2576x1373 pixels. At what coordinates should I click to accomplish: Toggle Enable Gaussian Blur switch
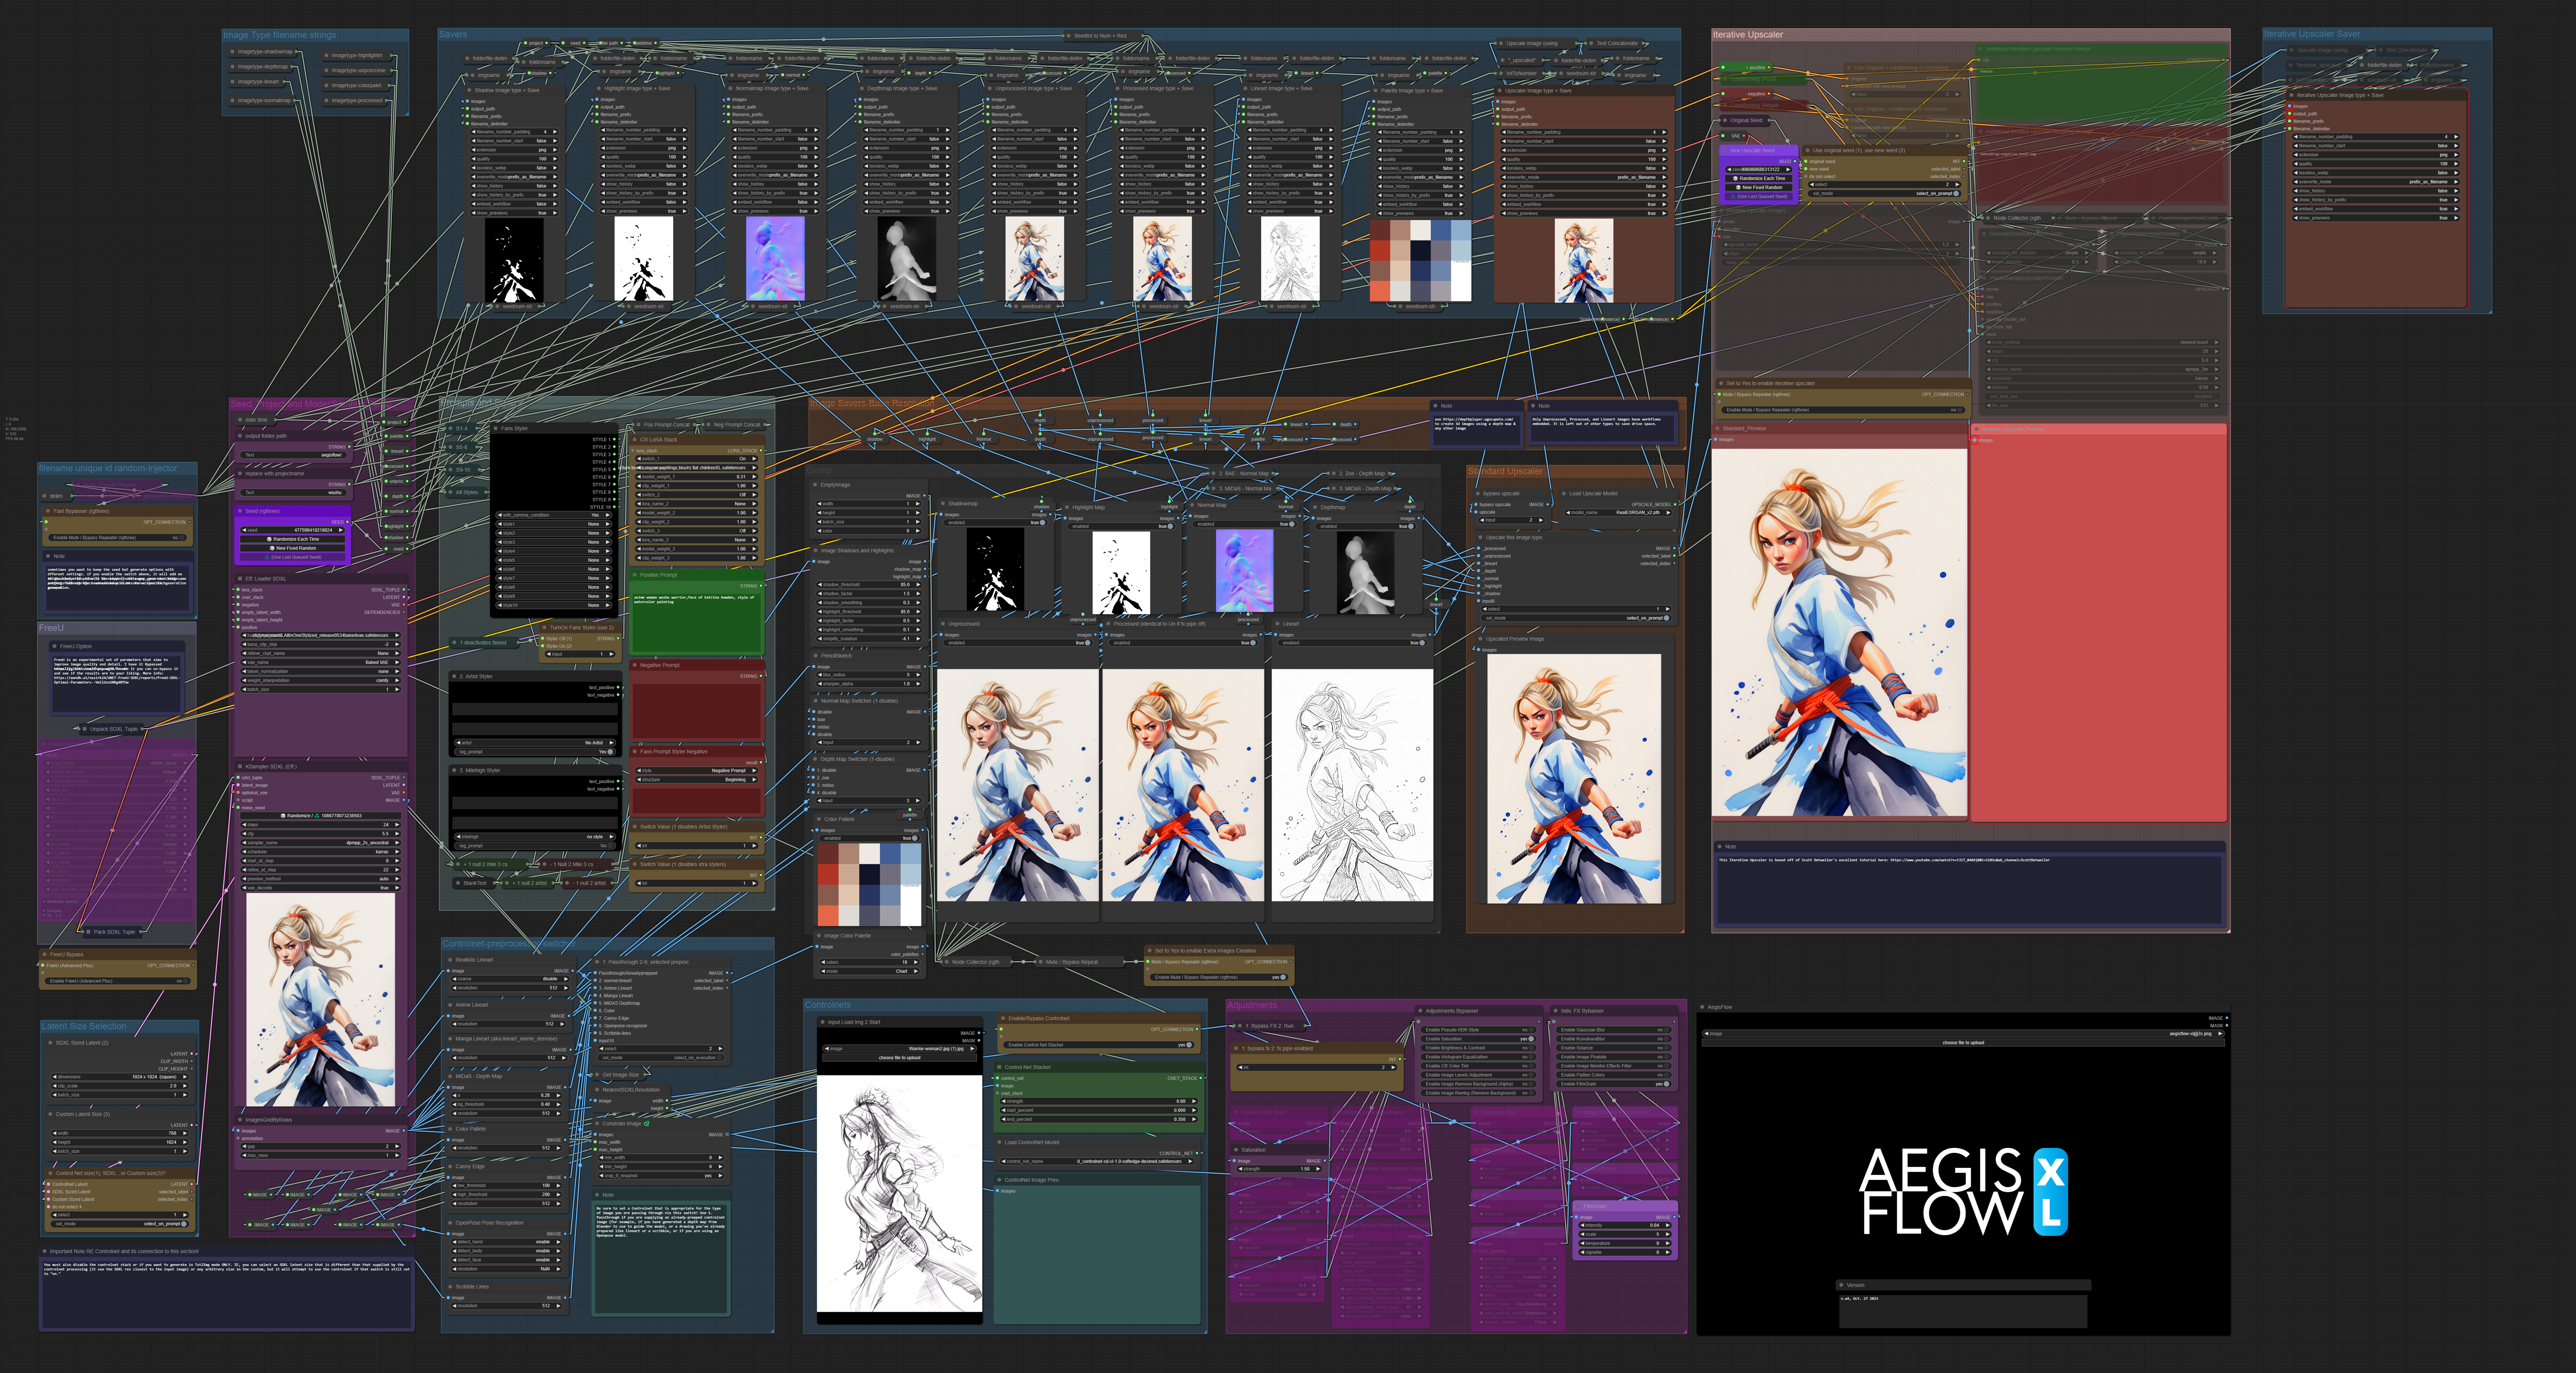[x=1614, y=1030]
